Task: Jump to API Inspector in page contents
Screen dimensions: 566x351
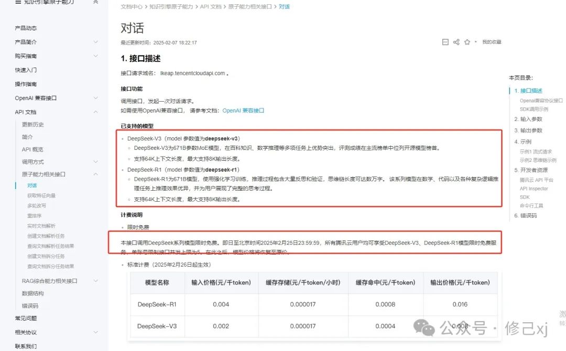Action: coord(534,189)
